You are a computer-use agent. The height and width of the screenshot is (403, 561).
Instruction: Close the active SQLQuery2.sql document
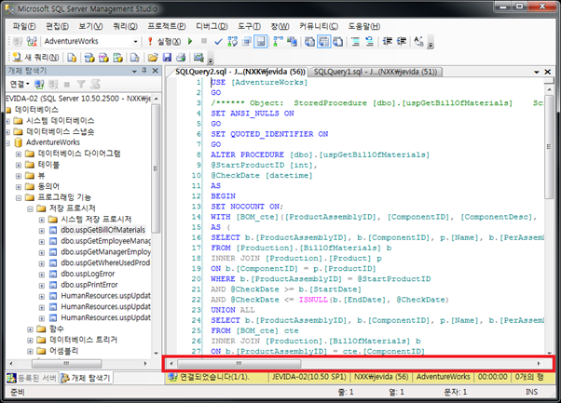pos(547,72)
